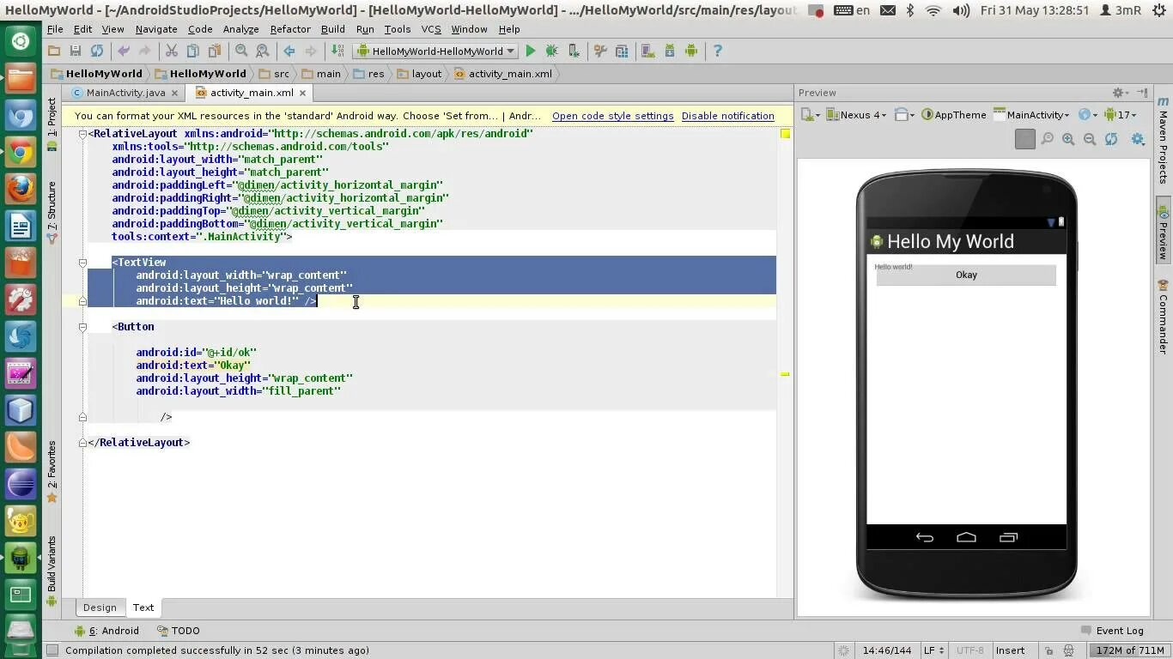Click the Save All toolbar icon
Screen dimensions: 1173x659
pos(76,51)
